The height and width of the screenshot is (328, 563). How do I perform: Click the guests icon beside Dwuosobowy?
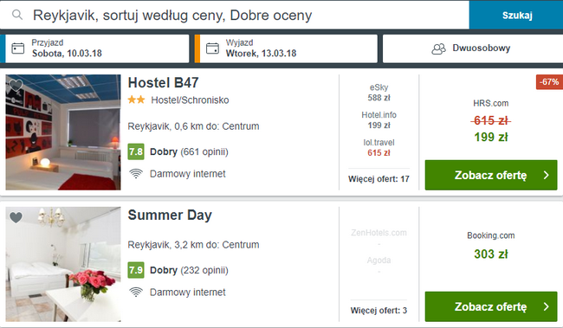[438, 48]
